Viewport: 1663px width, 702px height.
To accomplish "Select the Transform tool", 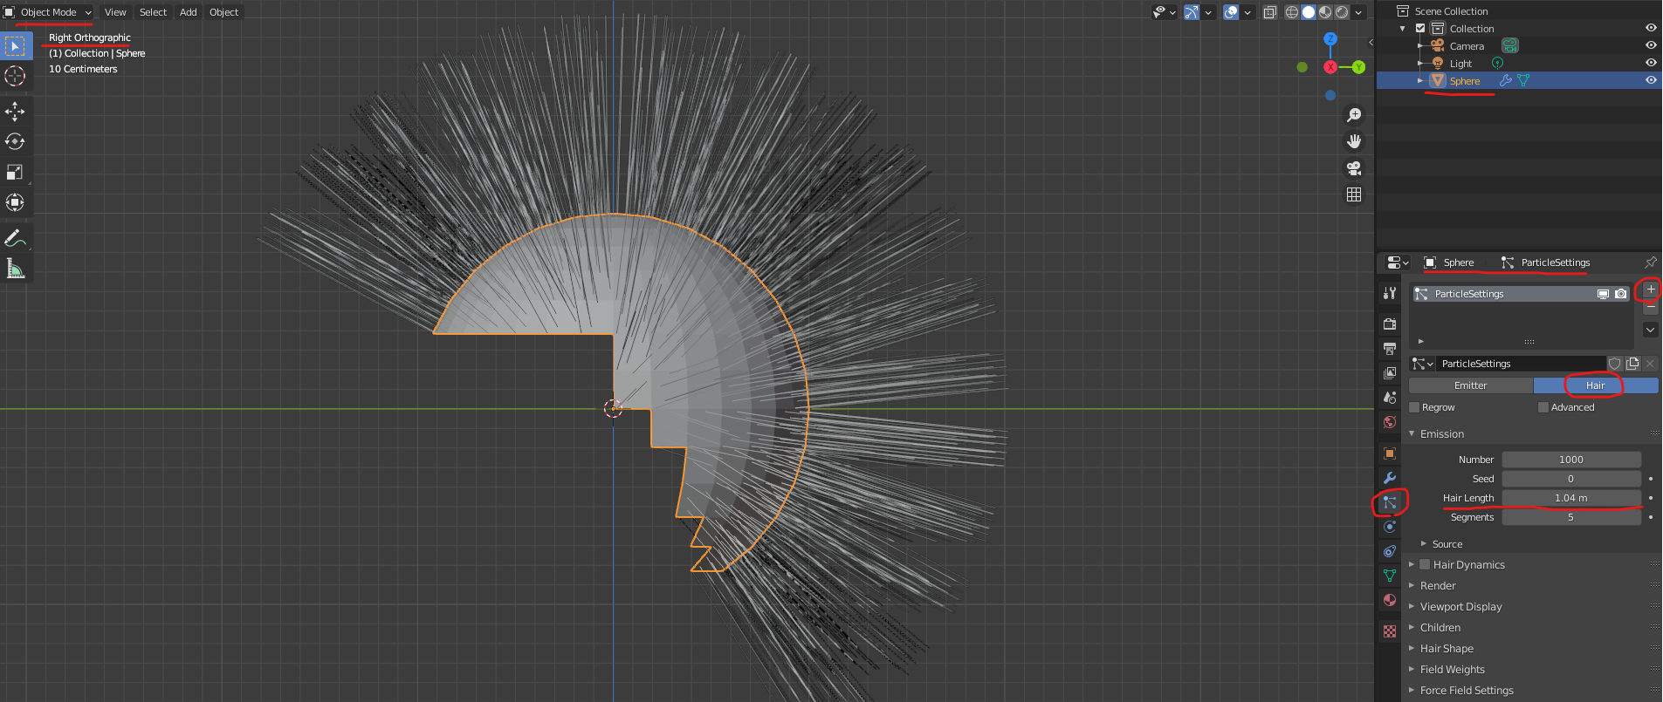I will point(16,202).
